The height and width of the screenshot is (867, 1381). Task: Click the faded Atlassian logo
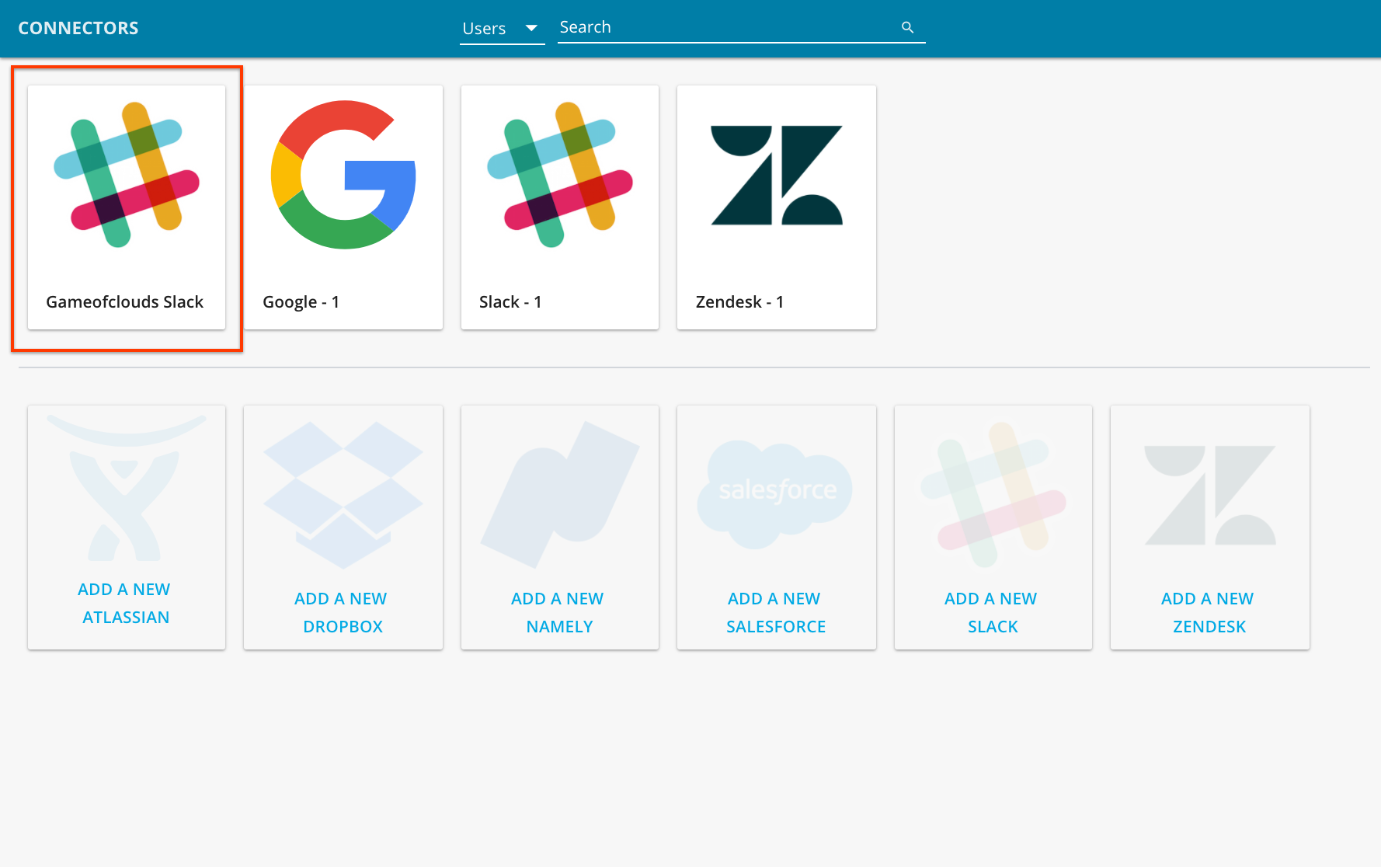point(126,488)
